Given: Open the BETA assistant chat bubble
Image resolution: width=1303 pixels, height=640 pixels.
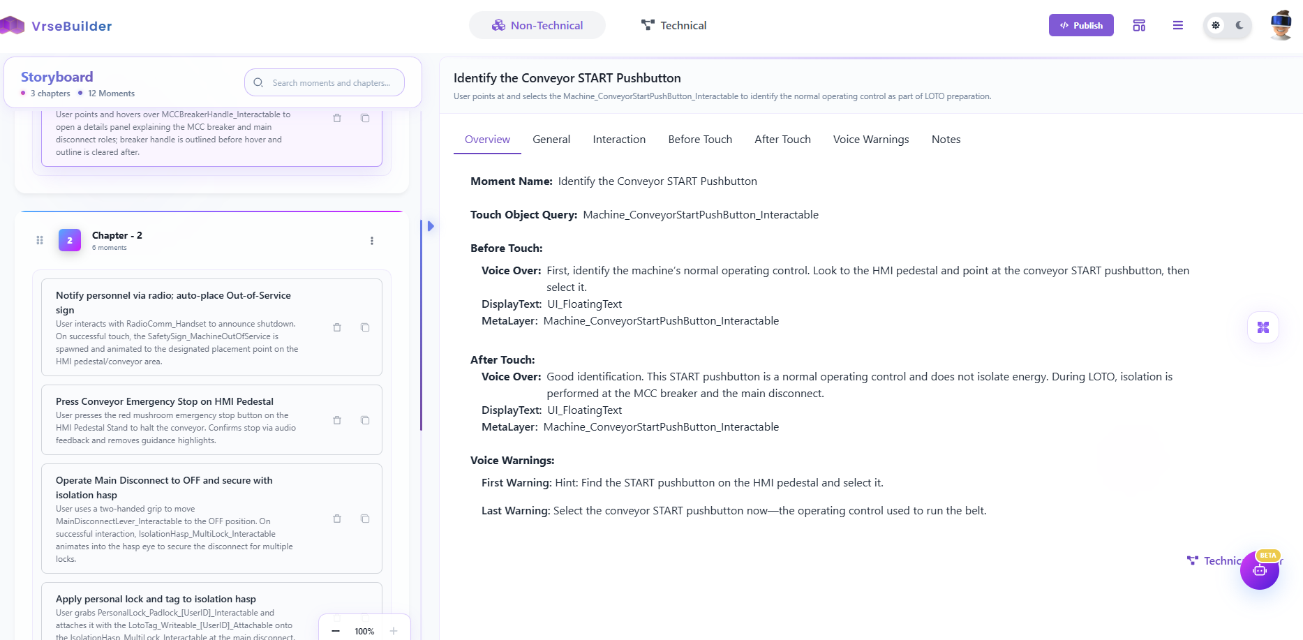Looking at the screenshot, I should tap(1260, 570).
